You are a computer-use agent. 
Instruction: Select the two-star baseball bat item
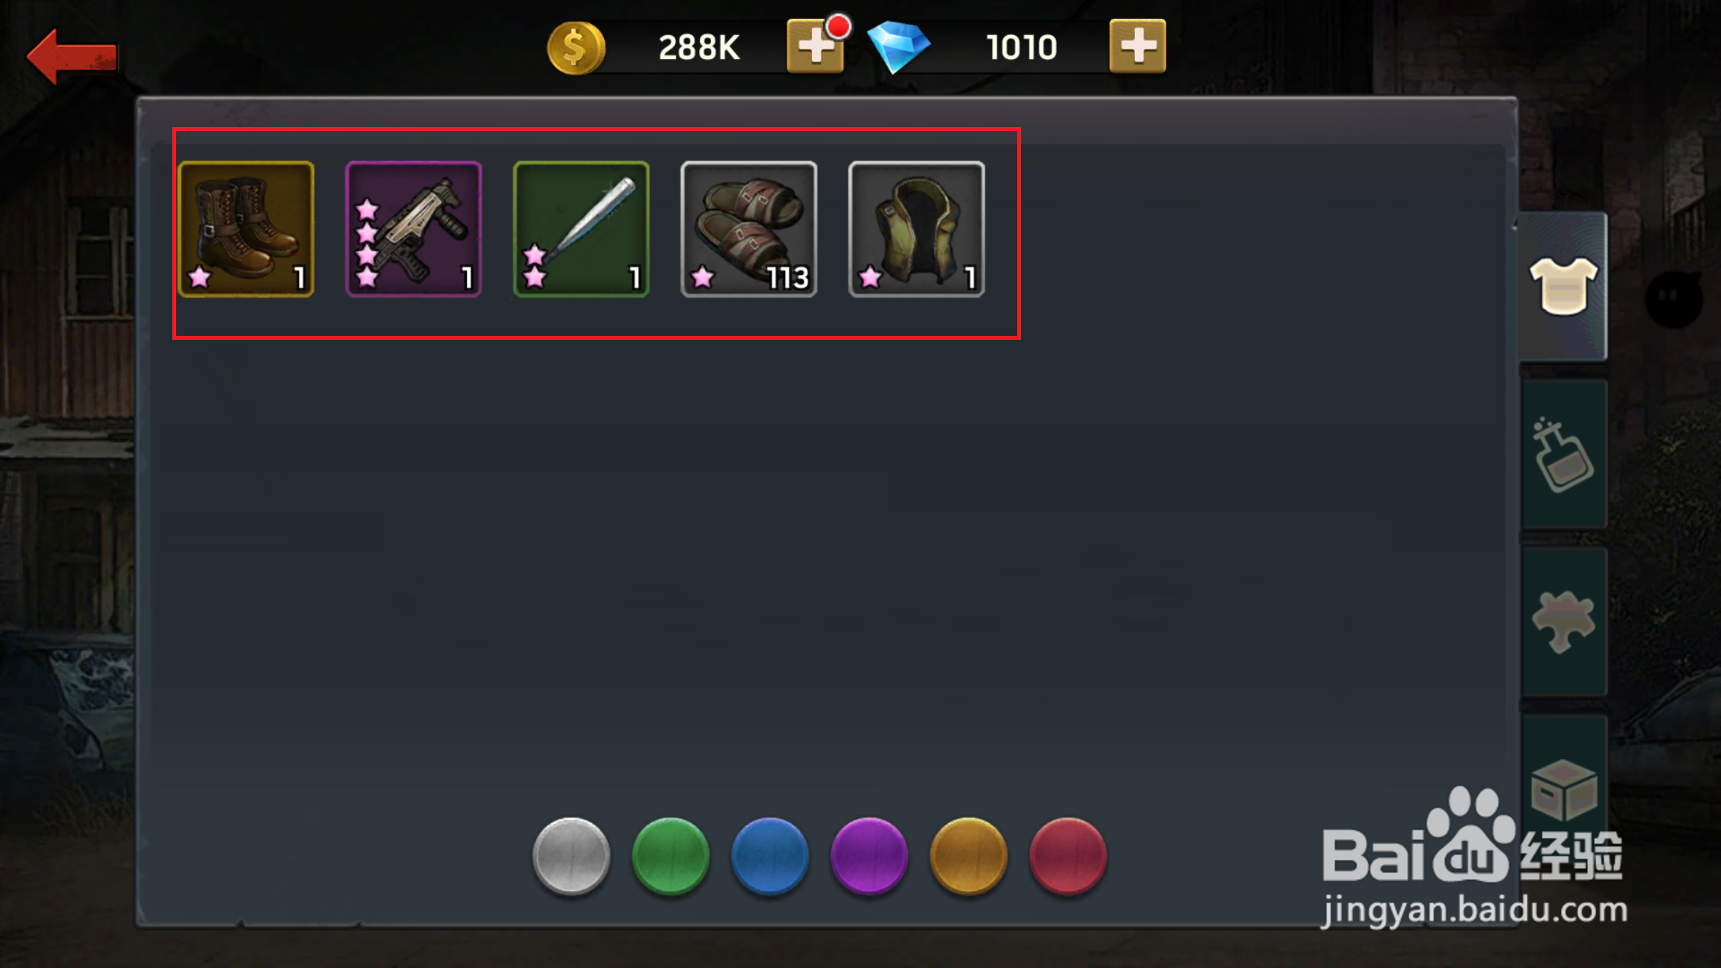tap(581, 229)
